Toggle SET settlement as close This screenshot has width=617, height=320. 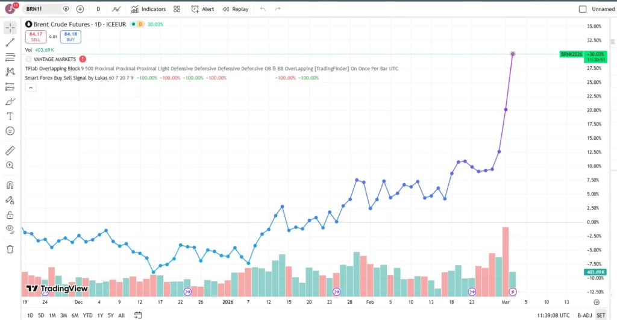coord(601,315)
